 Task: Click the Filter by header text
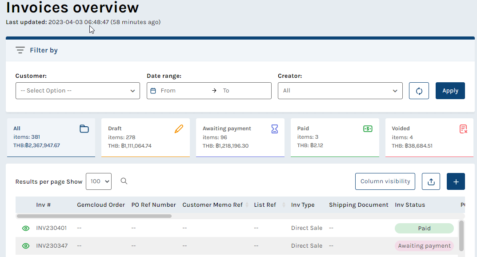(44, 50)
